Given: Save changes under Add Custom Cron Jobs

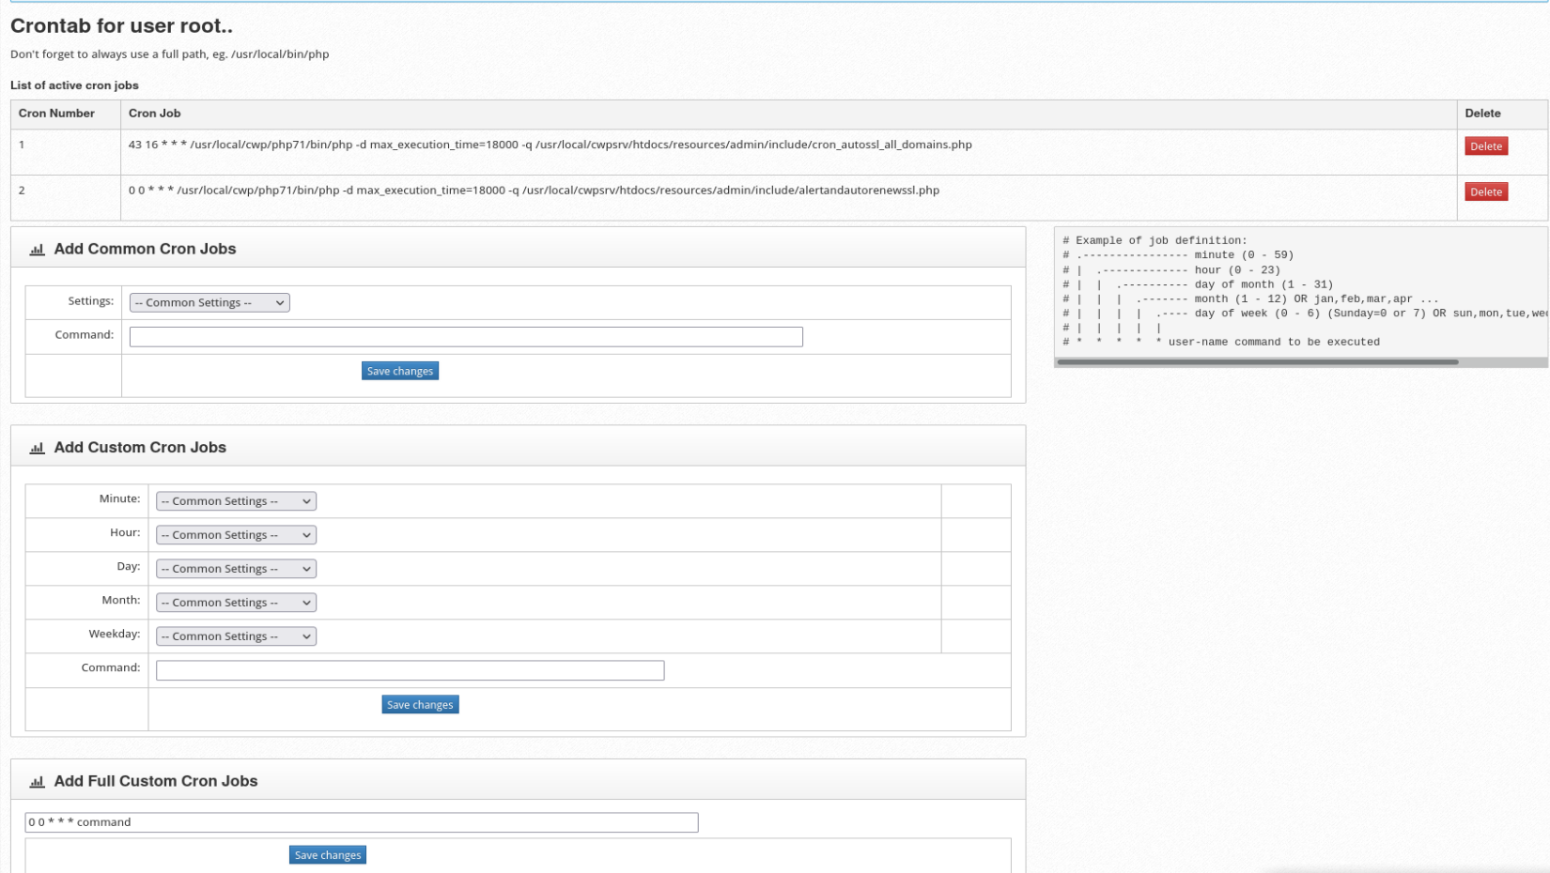Looking at the screenshot, I should [x=420, y=704].
